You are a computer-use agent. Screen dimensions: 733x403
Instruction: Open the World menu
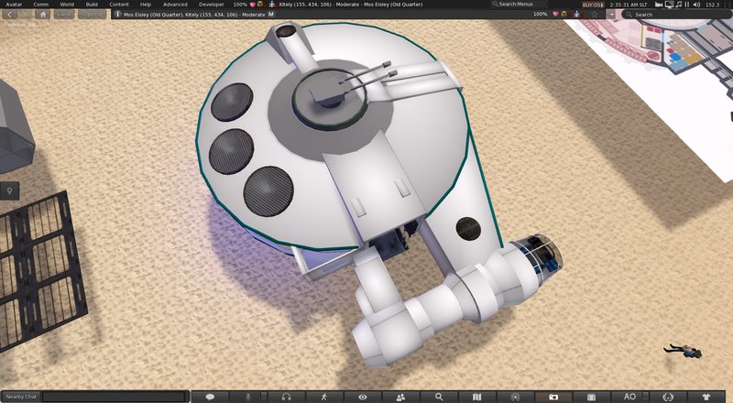(x=67, y=5)
